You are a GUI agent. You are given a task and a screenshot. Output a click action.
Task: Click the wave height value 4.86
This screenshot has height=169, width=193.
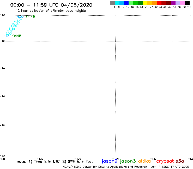(x=14, y=26)
